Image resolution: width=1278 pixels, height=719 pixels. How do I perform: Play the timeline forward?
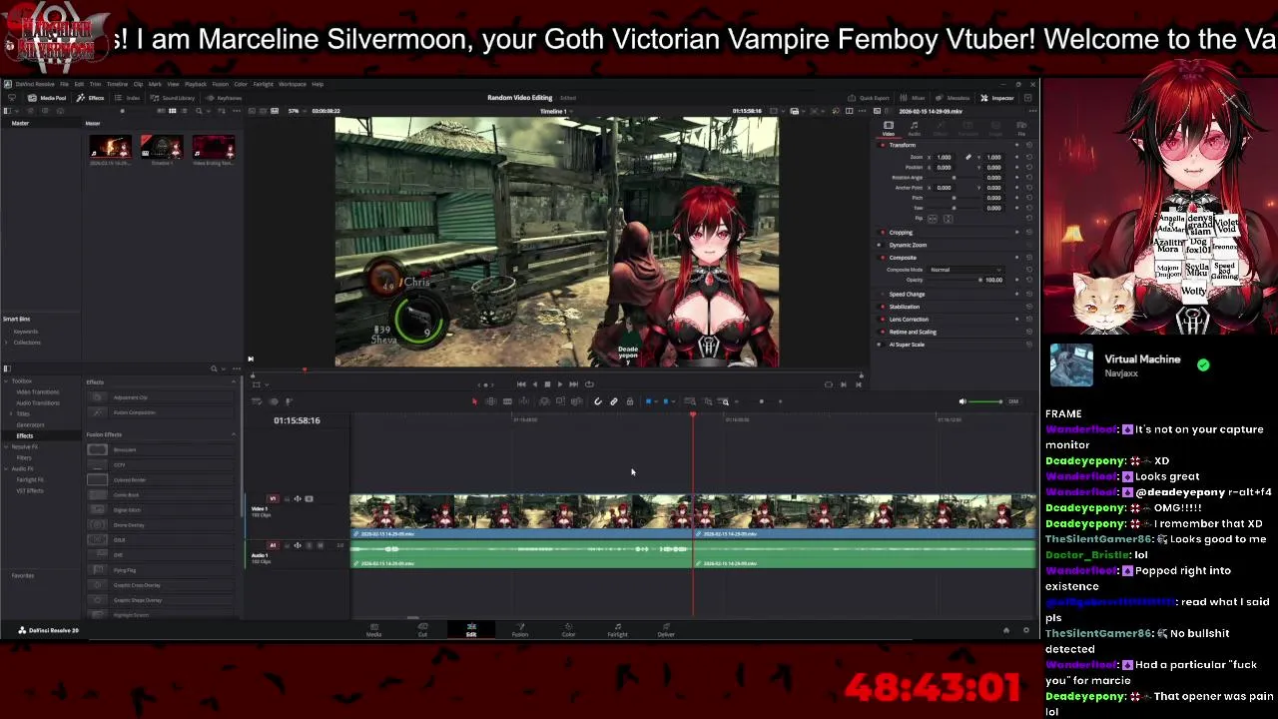[x=559, y=383]
